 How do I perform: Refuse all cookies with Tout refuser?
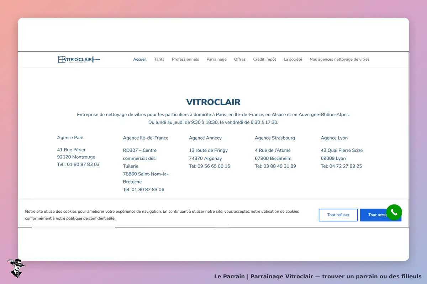coord(338,215)
